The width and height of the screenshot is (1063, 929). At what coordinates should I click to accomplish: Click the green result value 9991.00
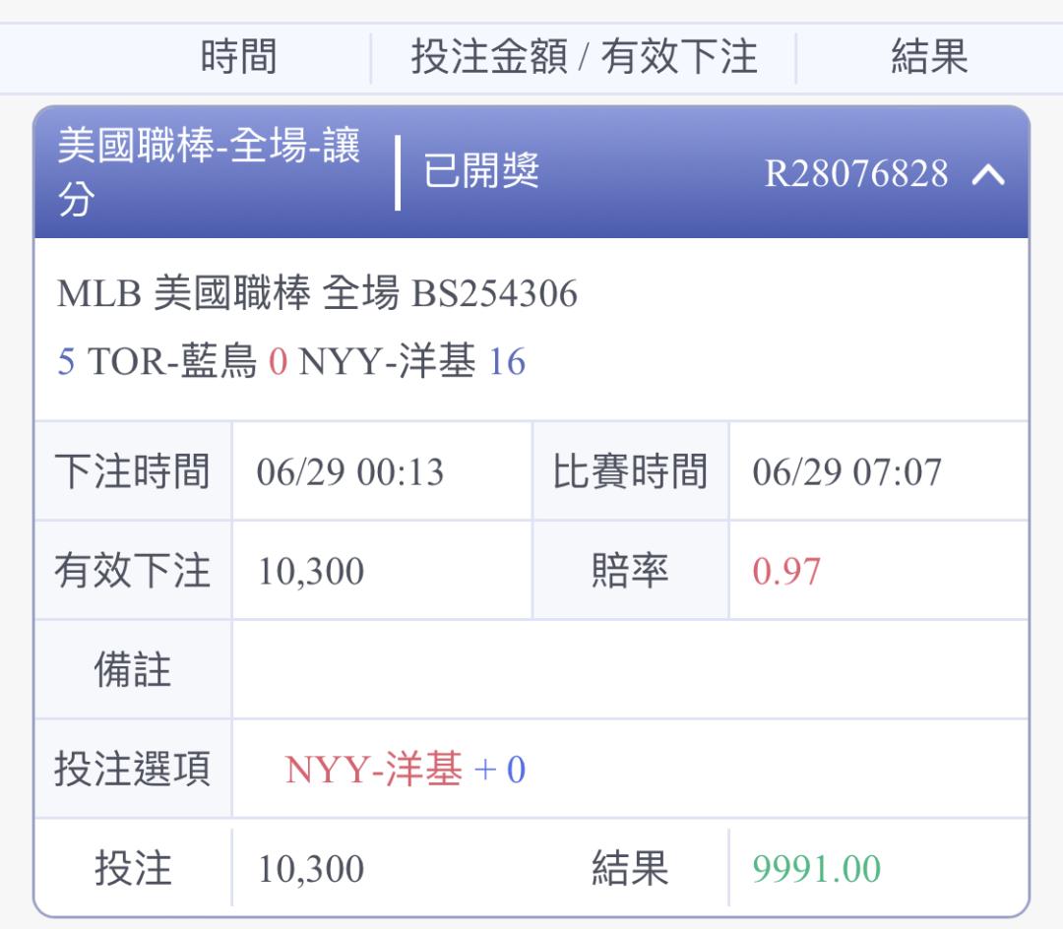coord(817,869)
